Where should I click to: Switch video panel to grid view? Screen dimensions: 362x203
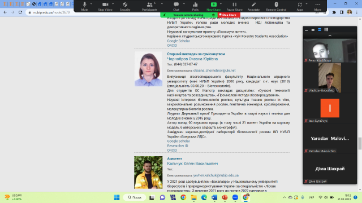coord(326,29)
